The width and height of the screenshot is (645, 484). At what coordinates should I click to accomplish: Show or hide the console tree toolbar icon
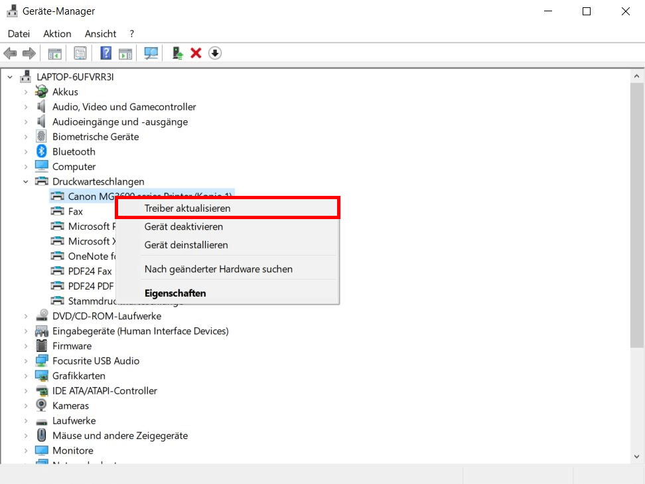(x=54, y=54)
